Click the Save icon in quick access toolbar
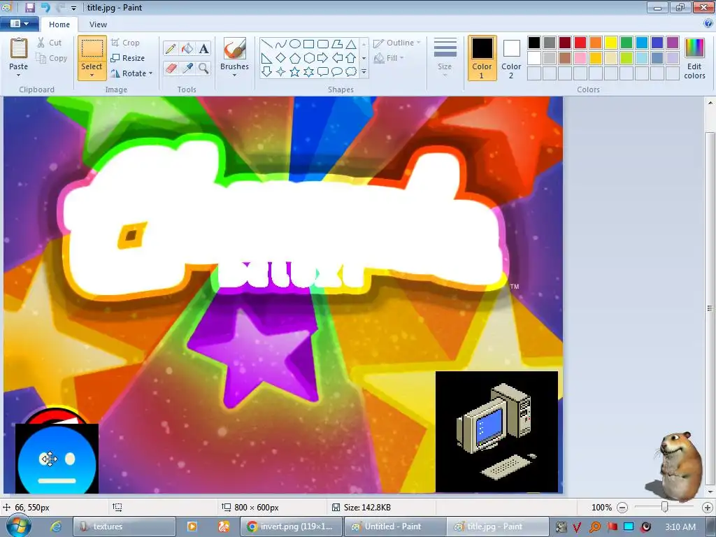 [29, 7]
